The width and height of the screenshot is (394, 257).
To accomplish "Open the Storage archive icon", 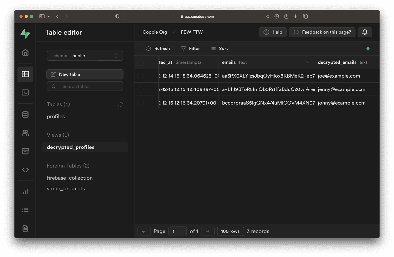I will [25, 151].
